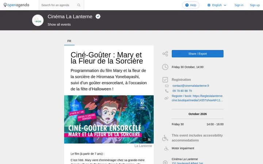The height and width of the screenshot is (164, 263).
Task: Select the Registration section heading
Action: [x=181, y=80]
